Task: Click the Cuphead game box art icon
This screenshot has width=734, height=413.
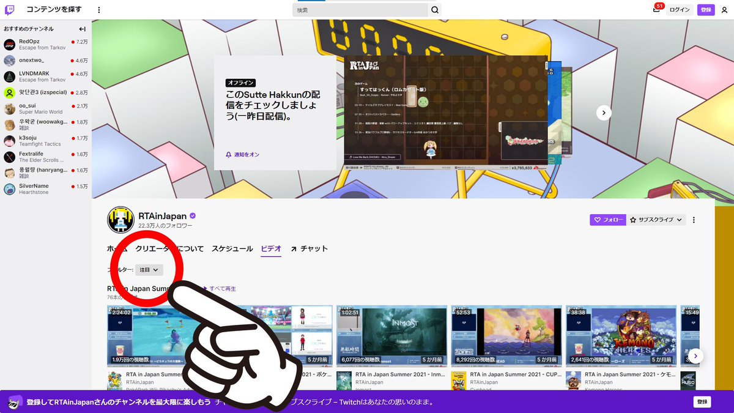Action: (x=459, y=381)
